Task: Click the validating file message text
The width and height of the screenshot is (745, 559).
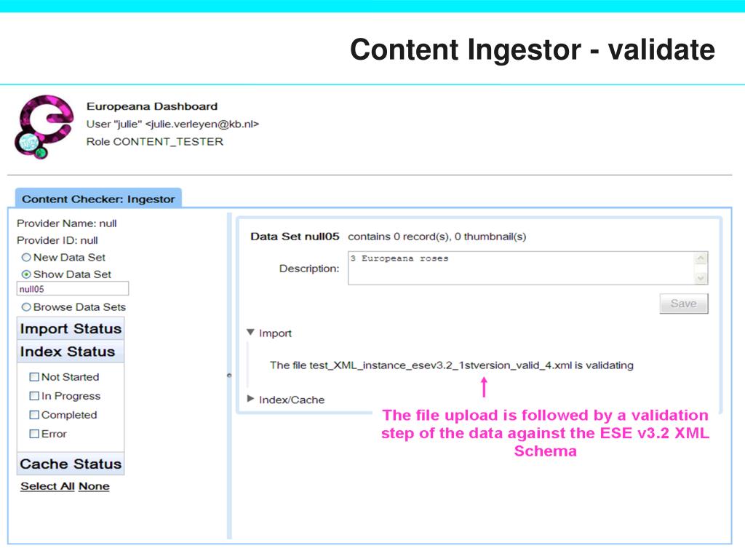Action: click(x=451, y=365)
